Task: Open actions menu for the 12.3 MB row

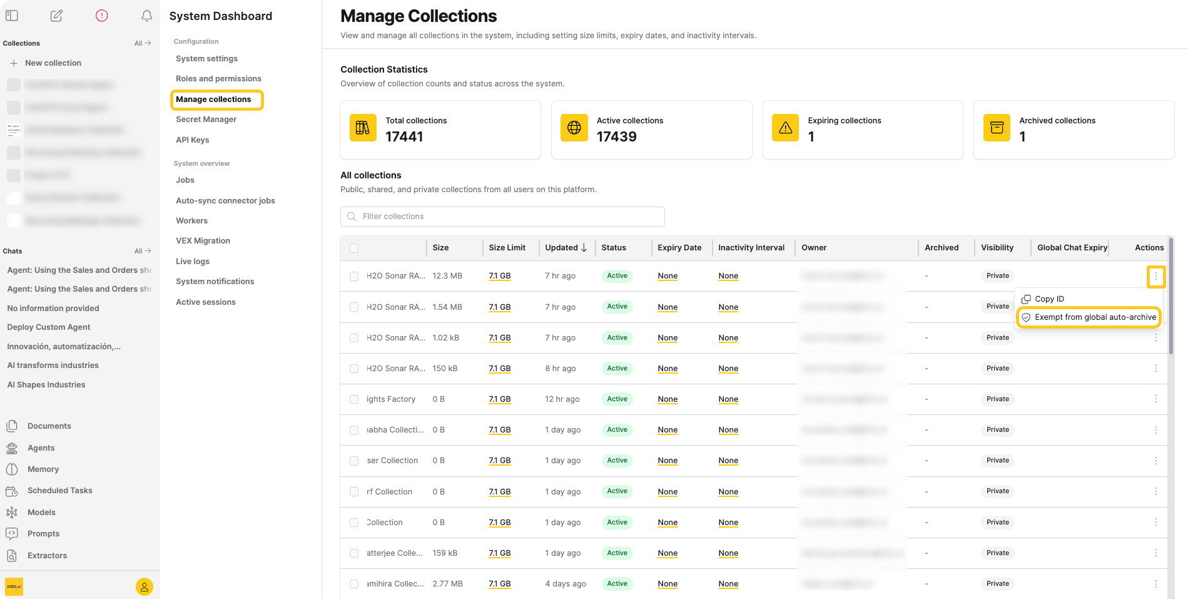Action: click(x=1156, y=276)
